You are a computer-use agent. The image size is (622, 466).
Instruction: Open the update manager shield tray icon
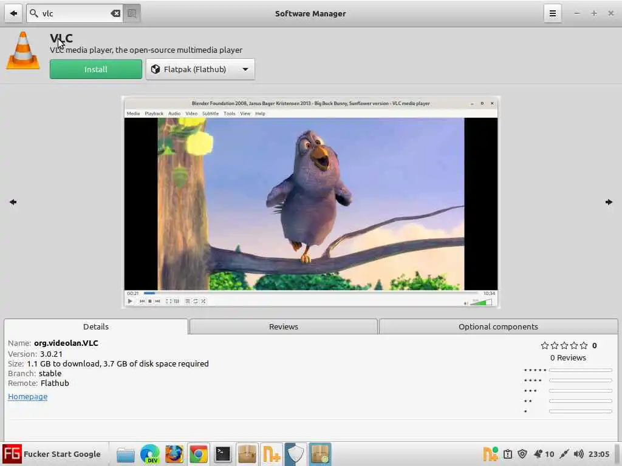tap(522, 454)
